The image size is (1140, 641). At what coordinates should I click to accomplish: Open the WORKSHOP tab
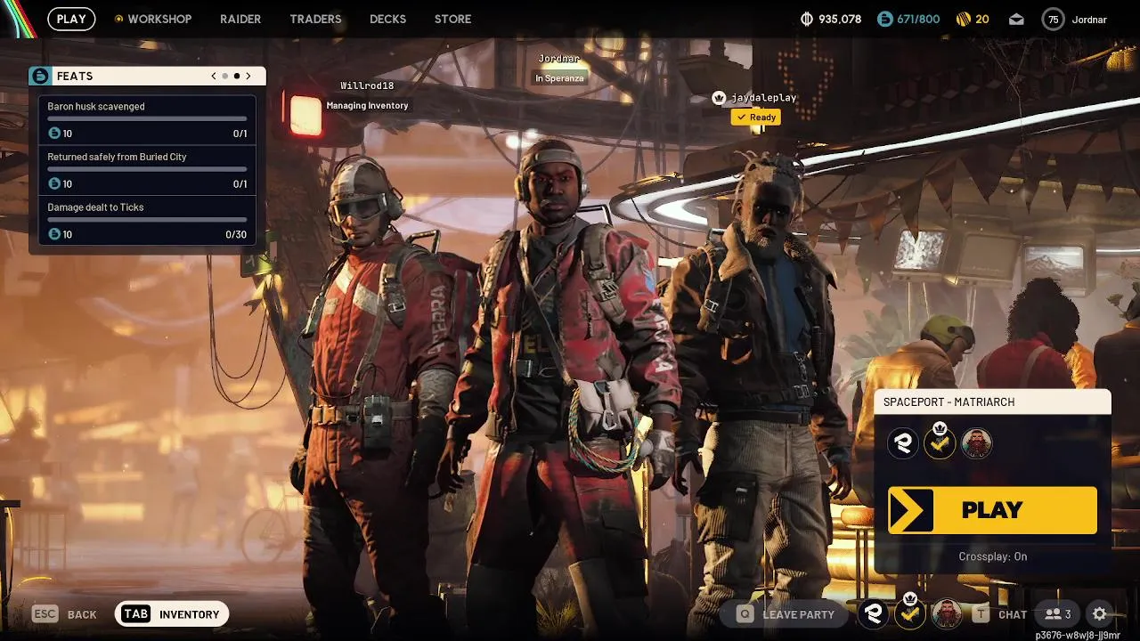(153, 19)
